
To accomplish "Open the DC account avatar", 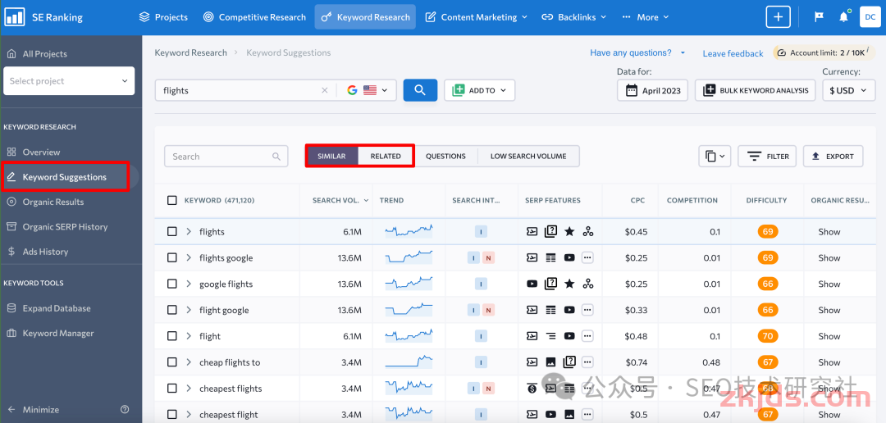I will 870,17.
